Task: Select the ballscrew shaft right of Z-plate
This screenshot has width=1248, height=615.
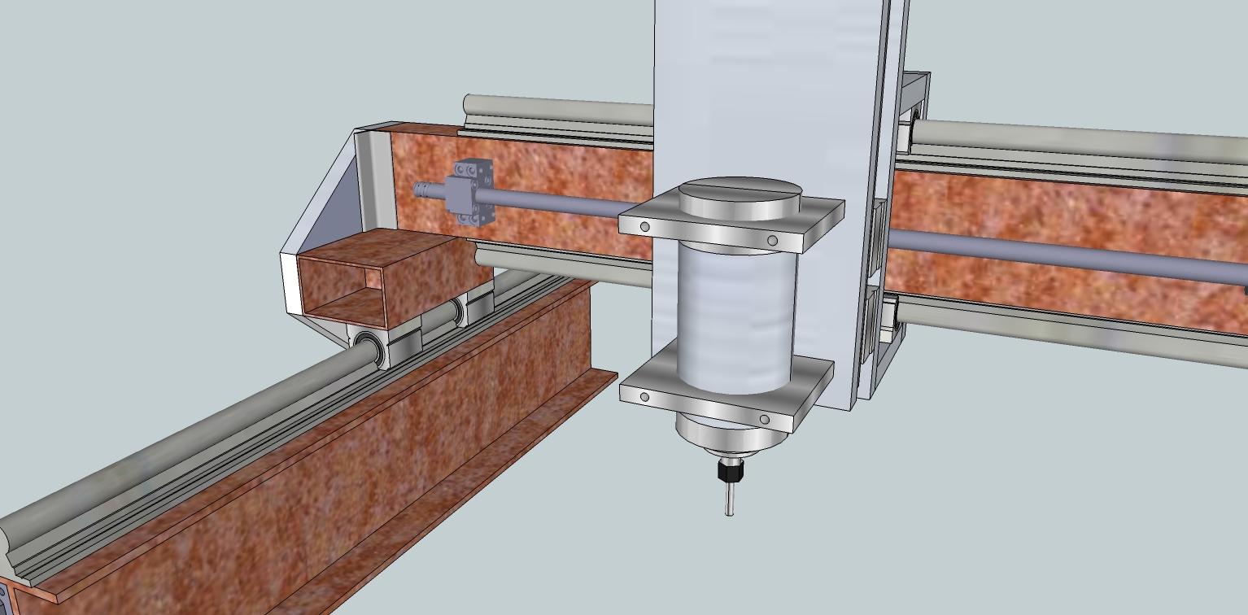Action: (x=1058, y=256)
